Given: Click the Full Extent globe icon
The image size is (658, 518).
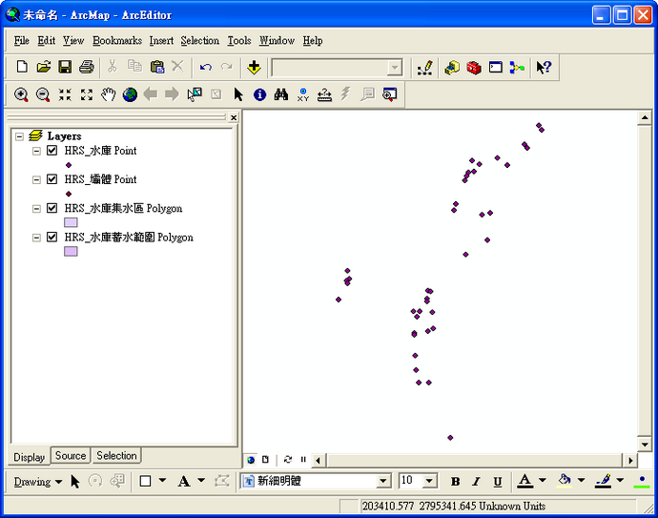Looking at the screenshot, I should 130,94.
